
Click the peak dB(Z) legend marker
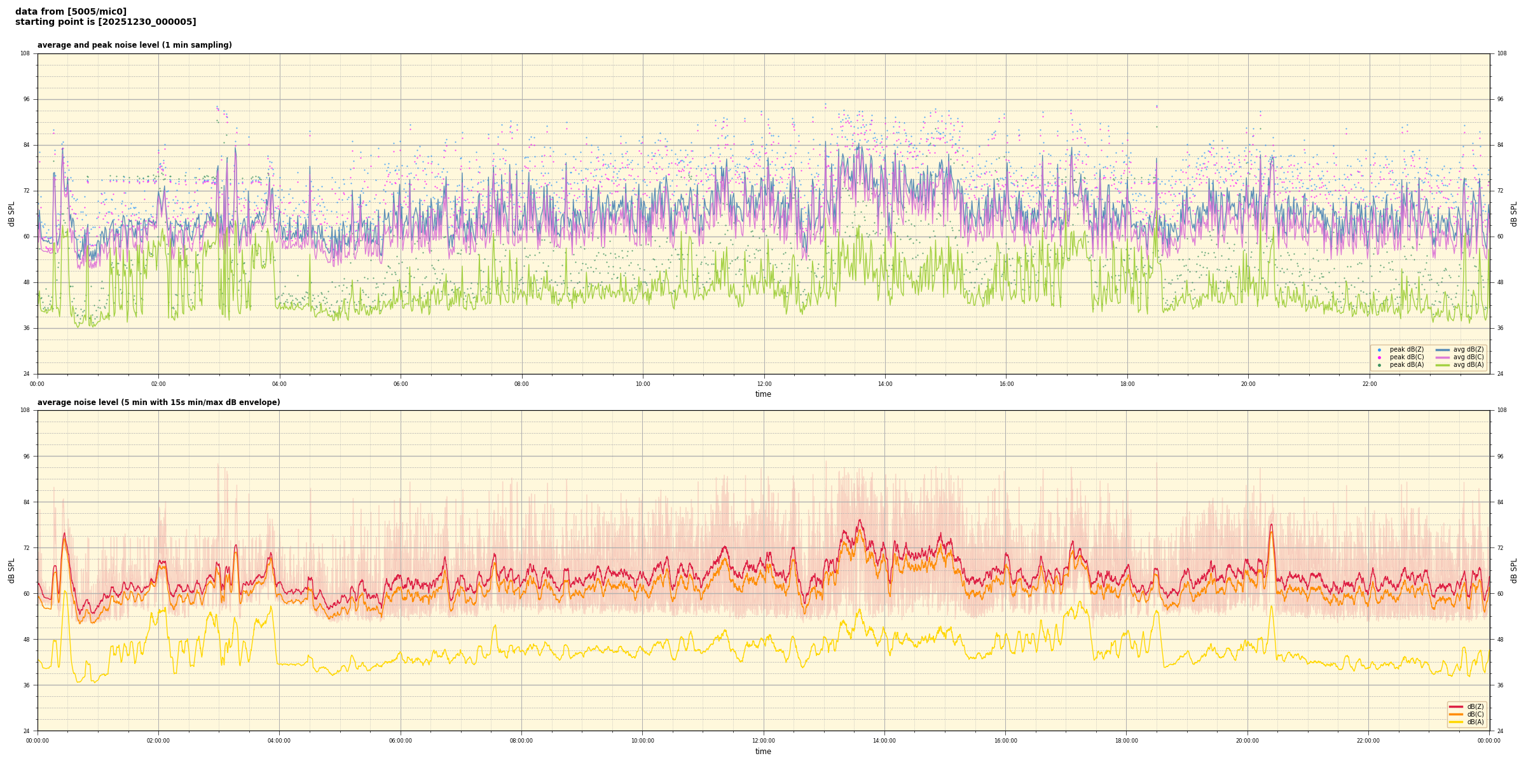point(1379,350)
